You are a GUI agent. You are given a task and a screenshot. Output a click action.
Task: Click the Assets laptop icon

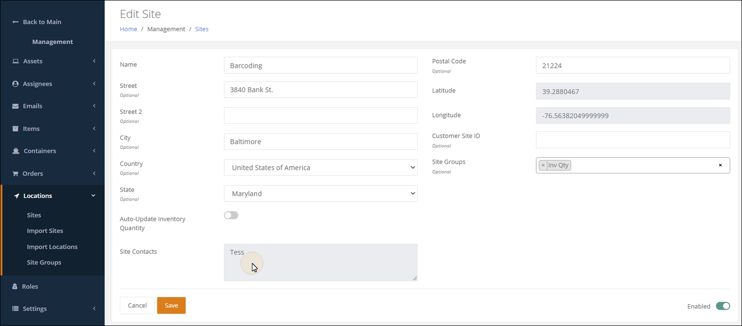15,61
